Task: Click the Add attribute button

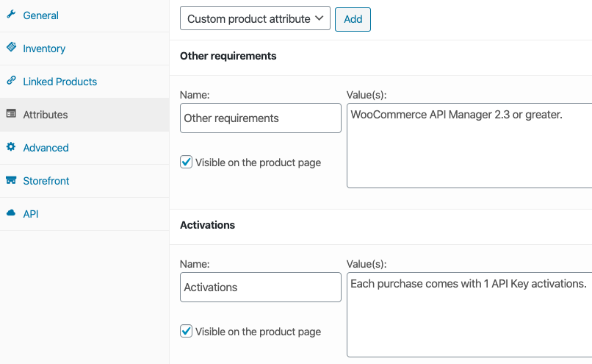Action: tap(353, 19)
